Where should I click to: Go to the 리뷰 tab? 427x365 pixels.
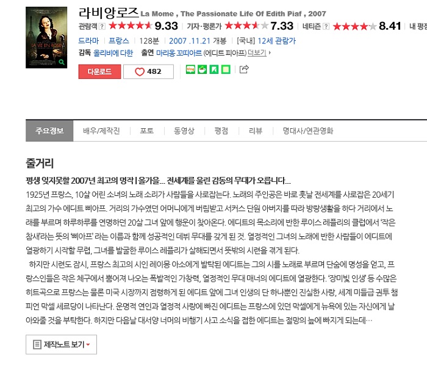pos(256,131)
